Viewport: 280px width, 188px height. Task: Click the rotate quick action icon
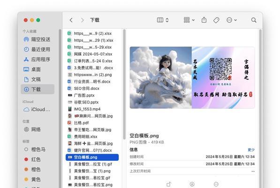(x=168, y=184)
